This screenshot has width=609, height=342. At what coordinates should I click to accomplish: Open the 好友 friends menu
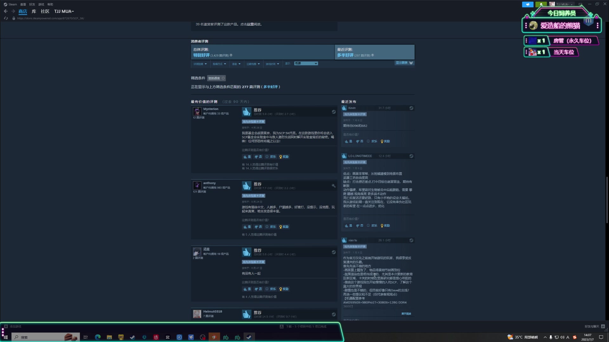pyautogui.click(x=32, y=4)
